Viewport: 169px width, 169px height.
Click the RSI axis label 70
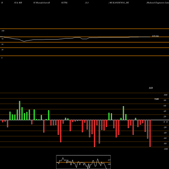[x=2, y=39]
